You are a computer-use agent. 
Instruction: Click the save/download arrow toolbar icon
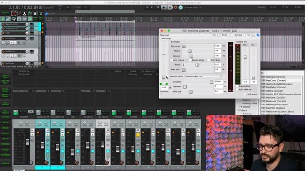pos(24,13)
